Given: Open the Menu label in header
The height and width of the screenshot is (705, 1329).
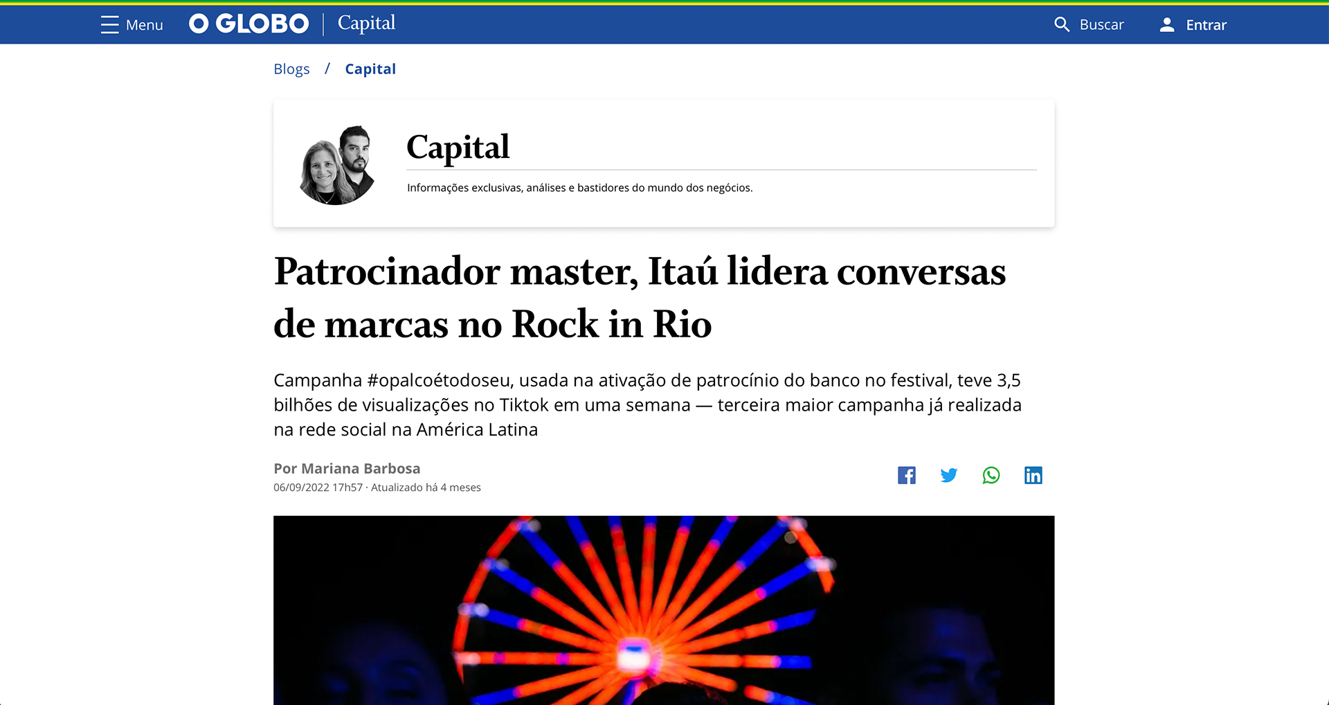Looking at the screenshot, I should (145, 25).
